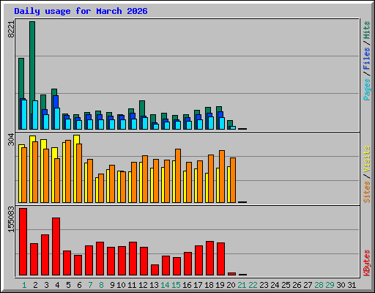Click the cyan pages bar for day 1

coord(24,114)
